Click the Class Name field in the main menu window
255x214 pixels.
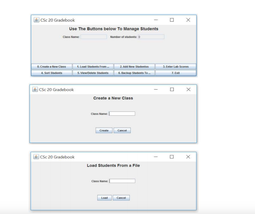(x=94, y=37)
